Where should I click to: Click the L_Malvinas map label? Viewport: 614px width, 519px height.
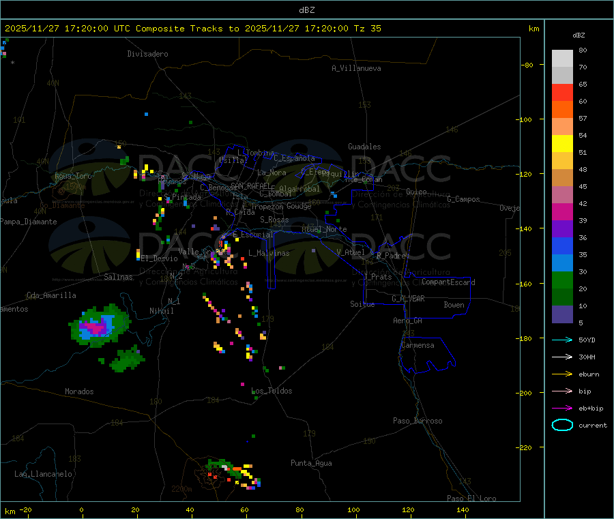click(269, 253)
